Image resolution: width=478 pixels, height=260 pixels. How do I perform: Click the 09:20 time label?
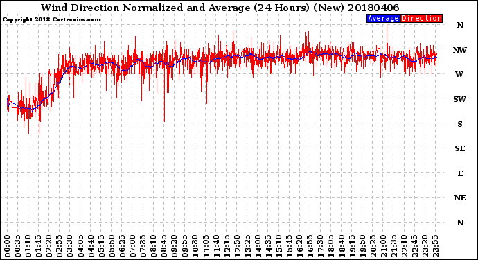tap(175, 246)
